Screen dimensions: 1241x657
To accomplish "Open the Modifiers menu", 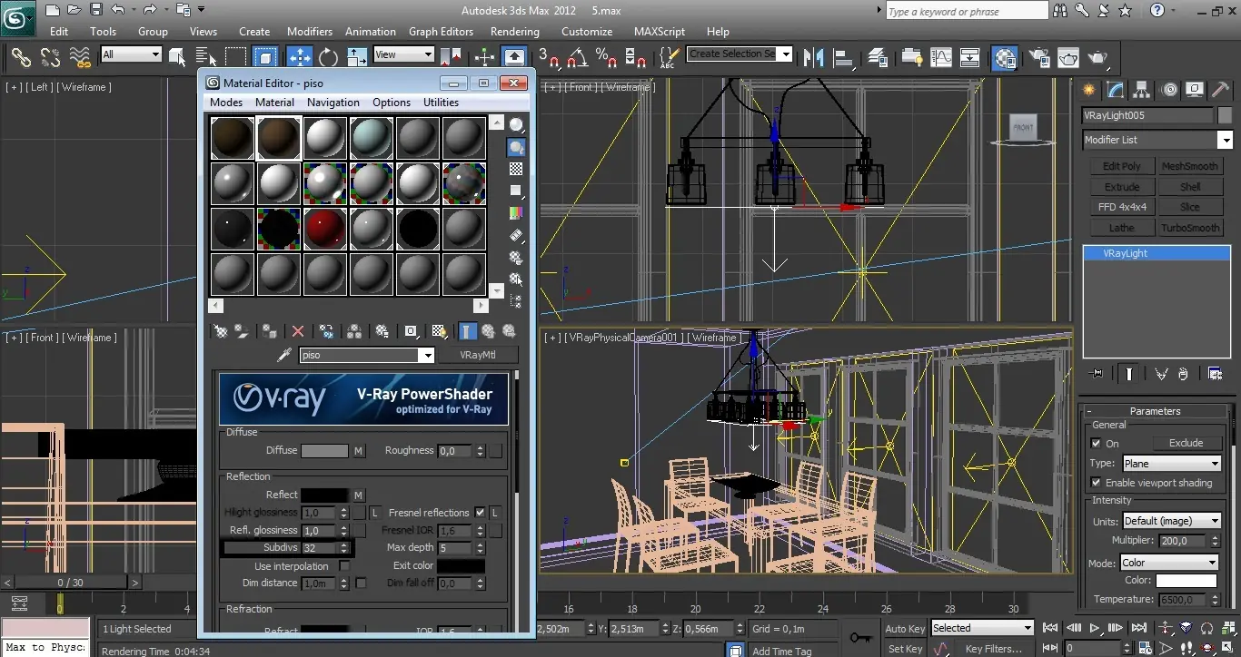I will pyautogui.click(x=310, y=31).
